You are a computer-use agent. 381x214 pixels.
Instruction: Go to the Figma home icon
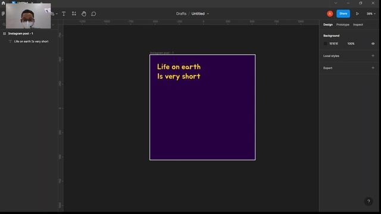(x=3, y=3)
